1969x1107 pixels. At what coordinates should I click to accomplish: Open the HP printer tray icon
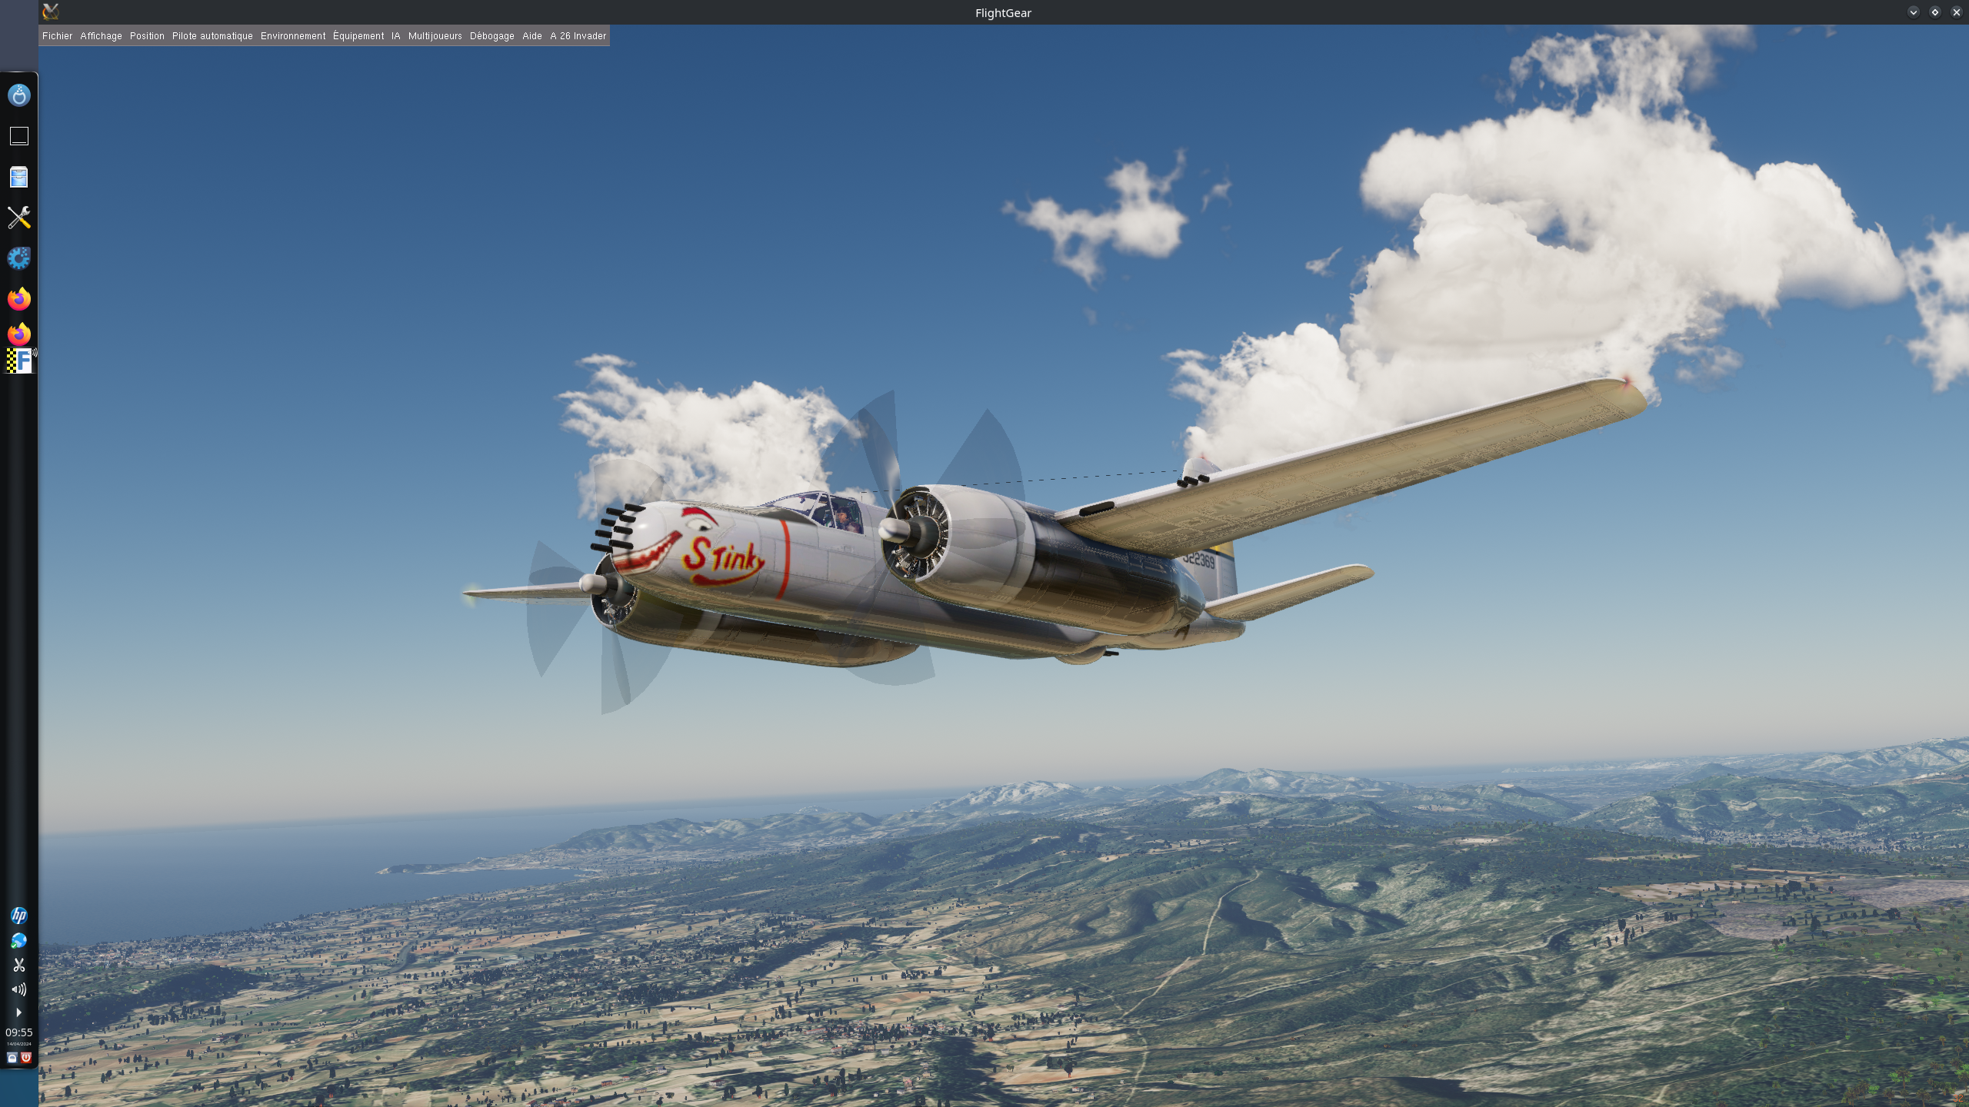pos(18,916)
